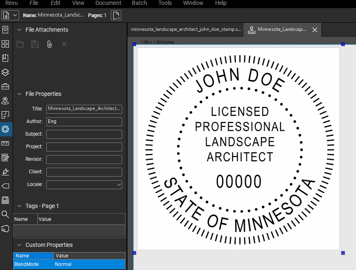Click the document icon at top left
Image resolution: width=356 pixels, height=270 pixels.
click(x=6, y=15)
